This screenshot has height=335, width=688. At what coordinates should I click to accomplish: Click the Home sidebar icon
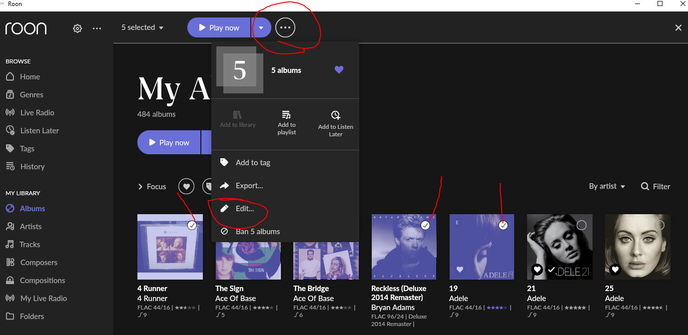[9, 76]
